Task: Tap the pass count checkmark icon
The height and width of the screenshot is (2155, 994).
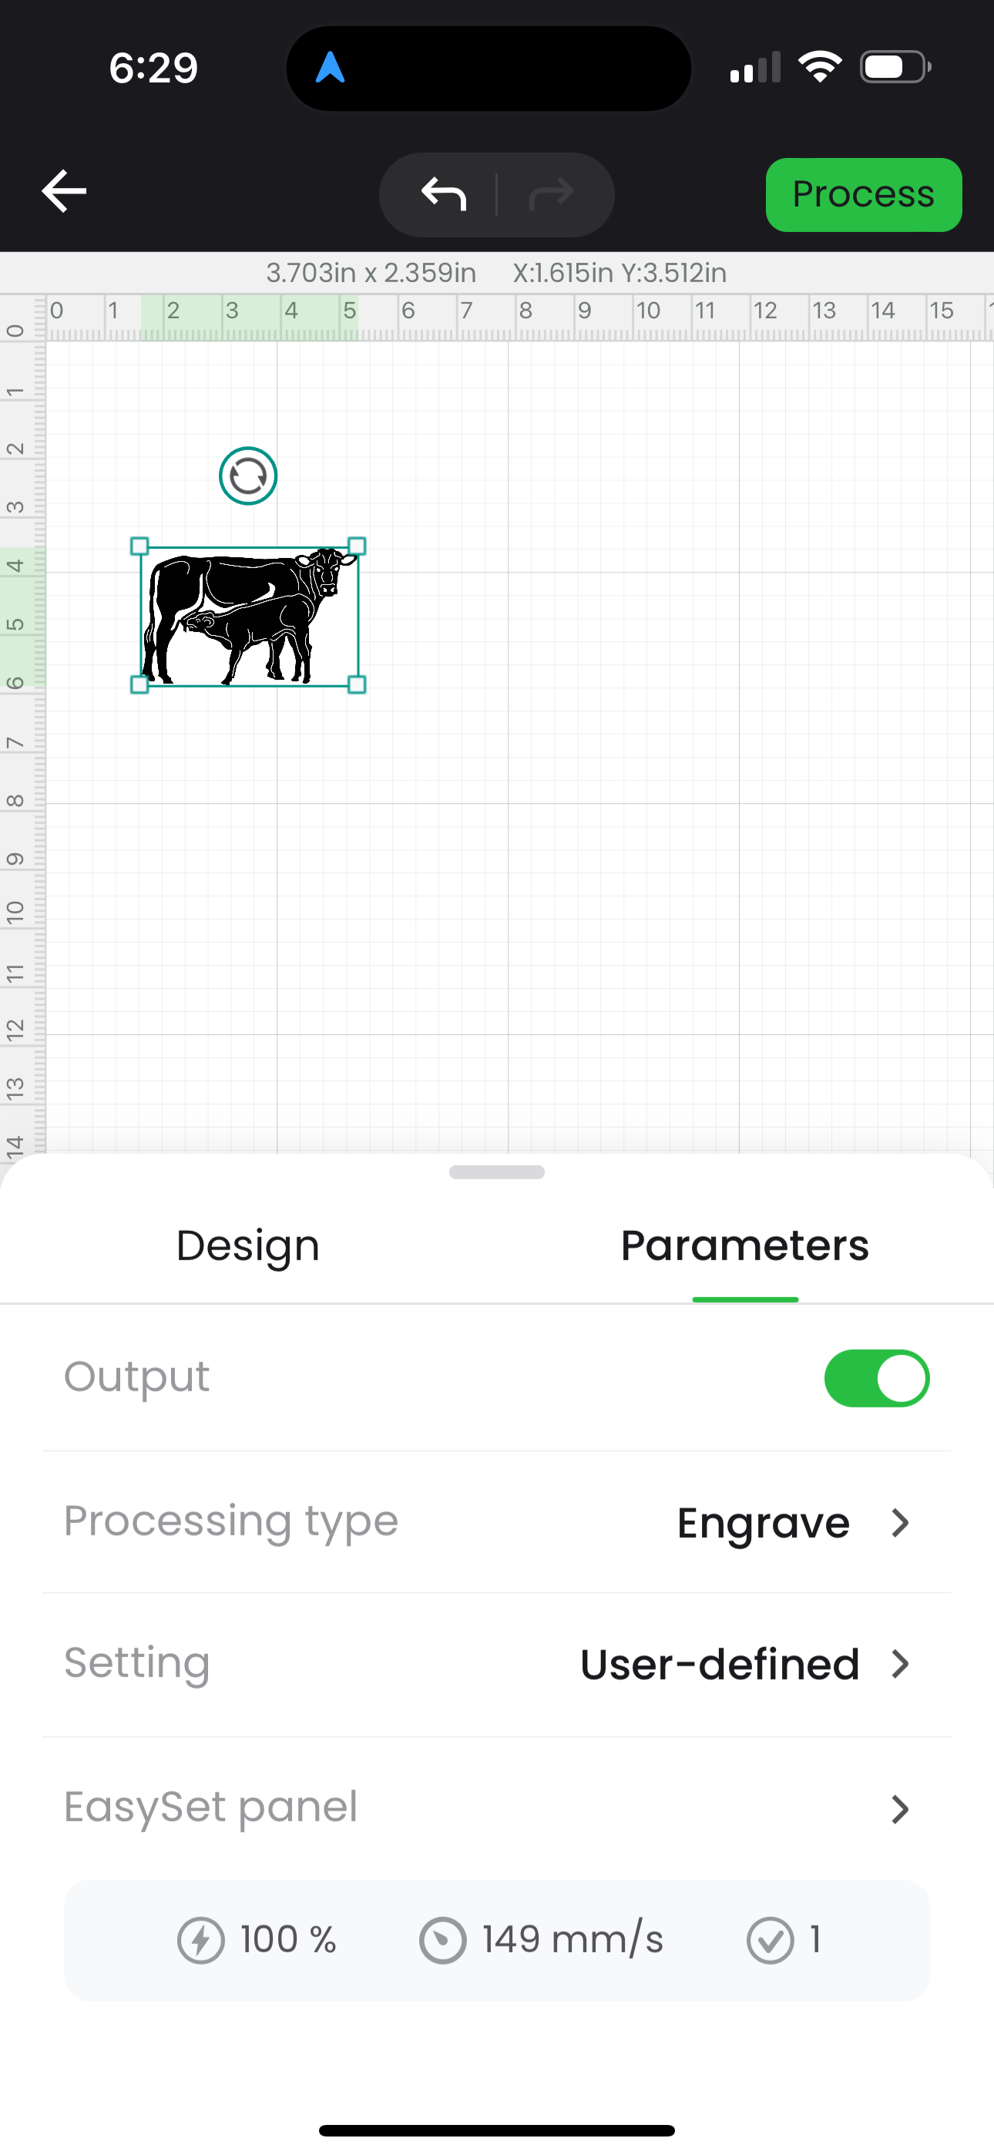Action: pyautogui.click(x=770, y=1940)
